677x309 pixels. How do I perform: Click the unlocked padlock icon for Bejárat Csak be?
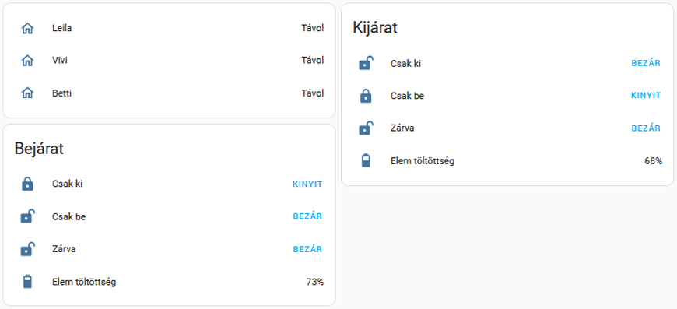coord(28,216)
